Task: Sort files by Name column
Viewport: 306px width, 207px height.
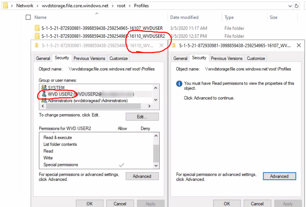Action: click(x=40, y=17)
